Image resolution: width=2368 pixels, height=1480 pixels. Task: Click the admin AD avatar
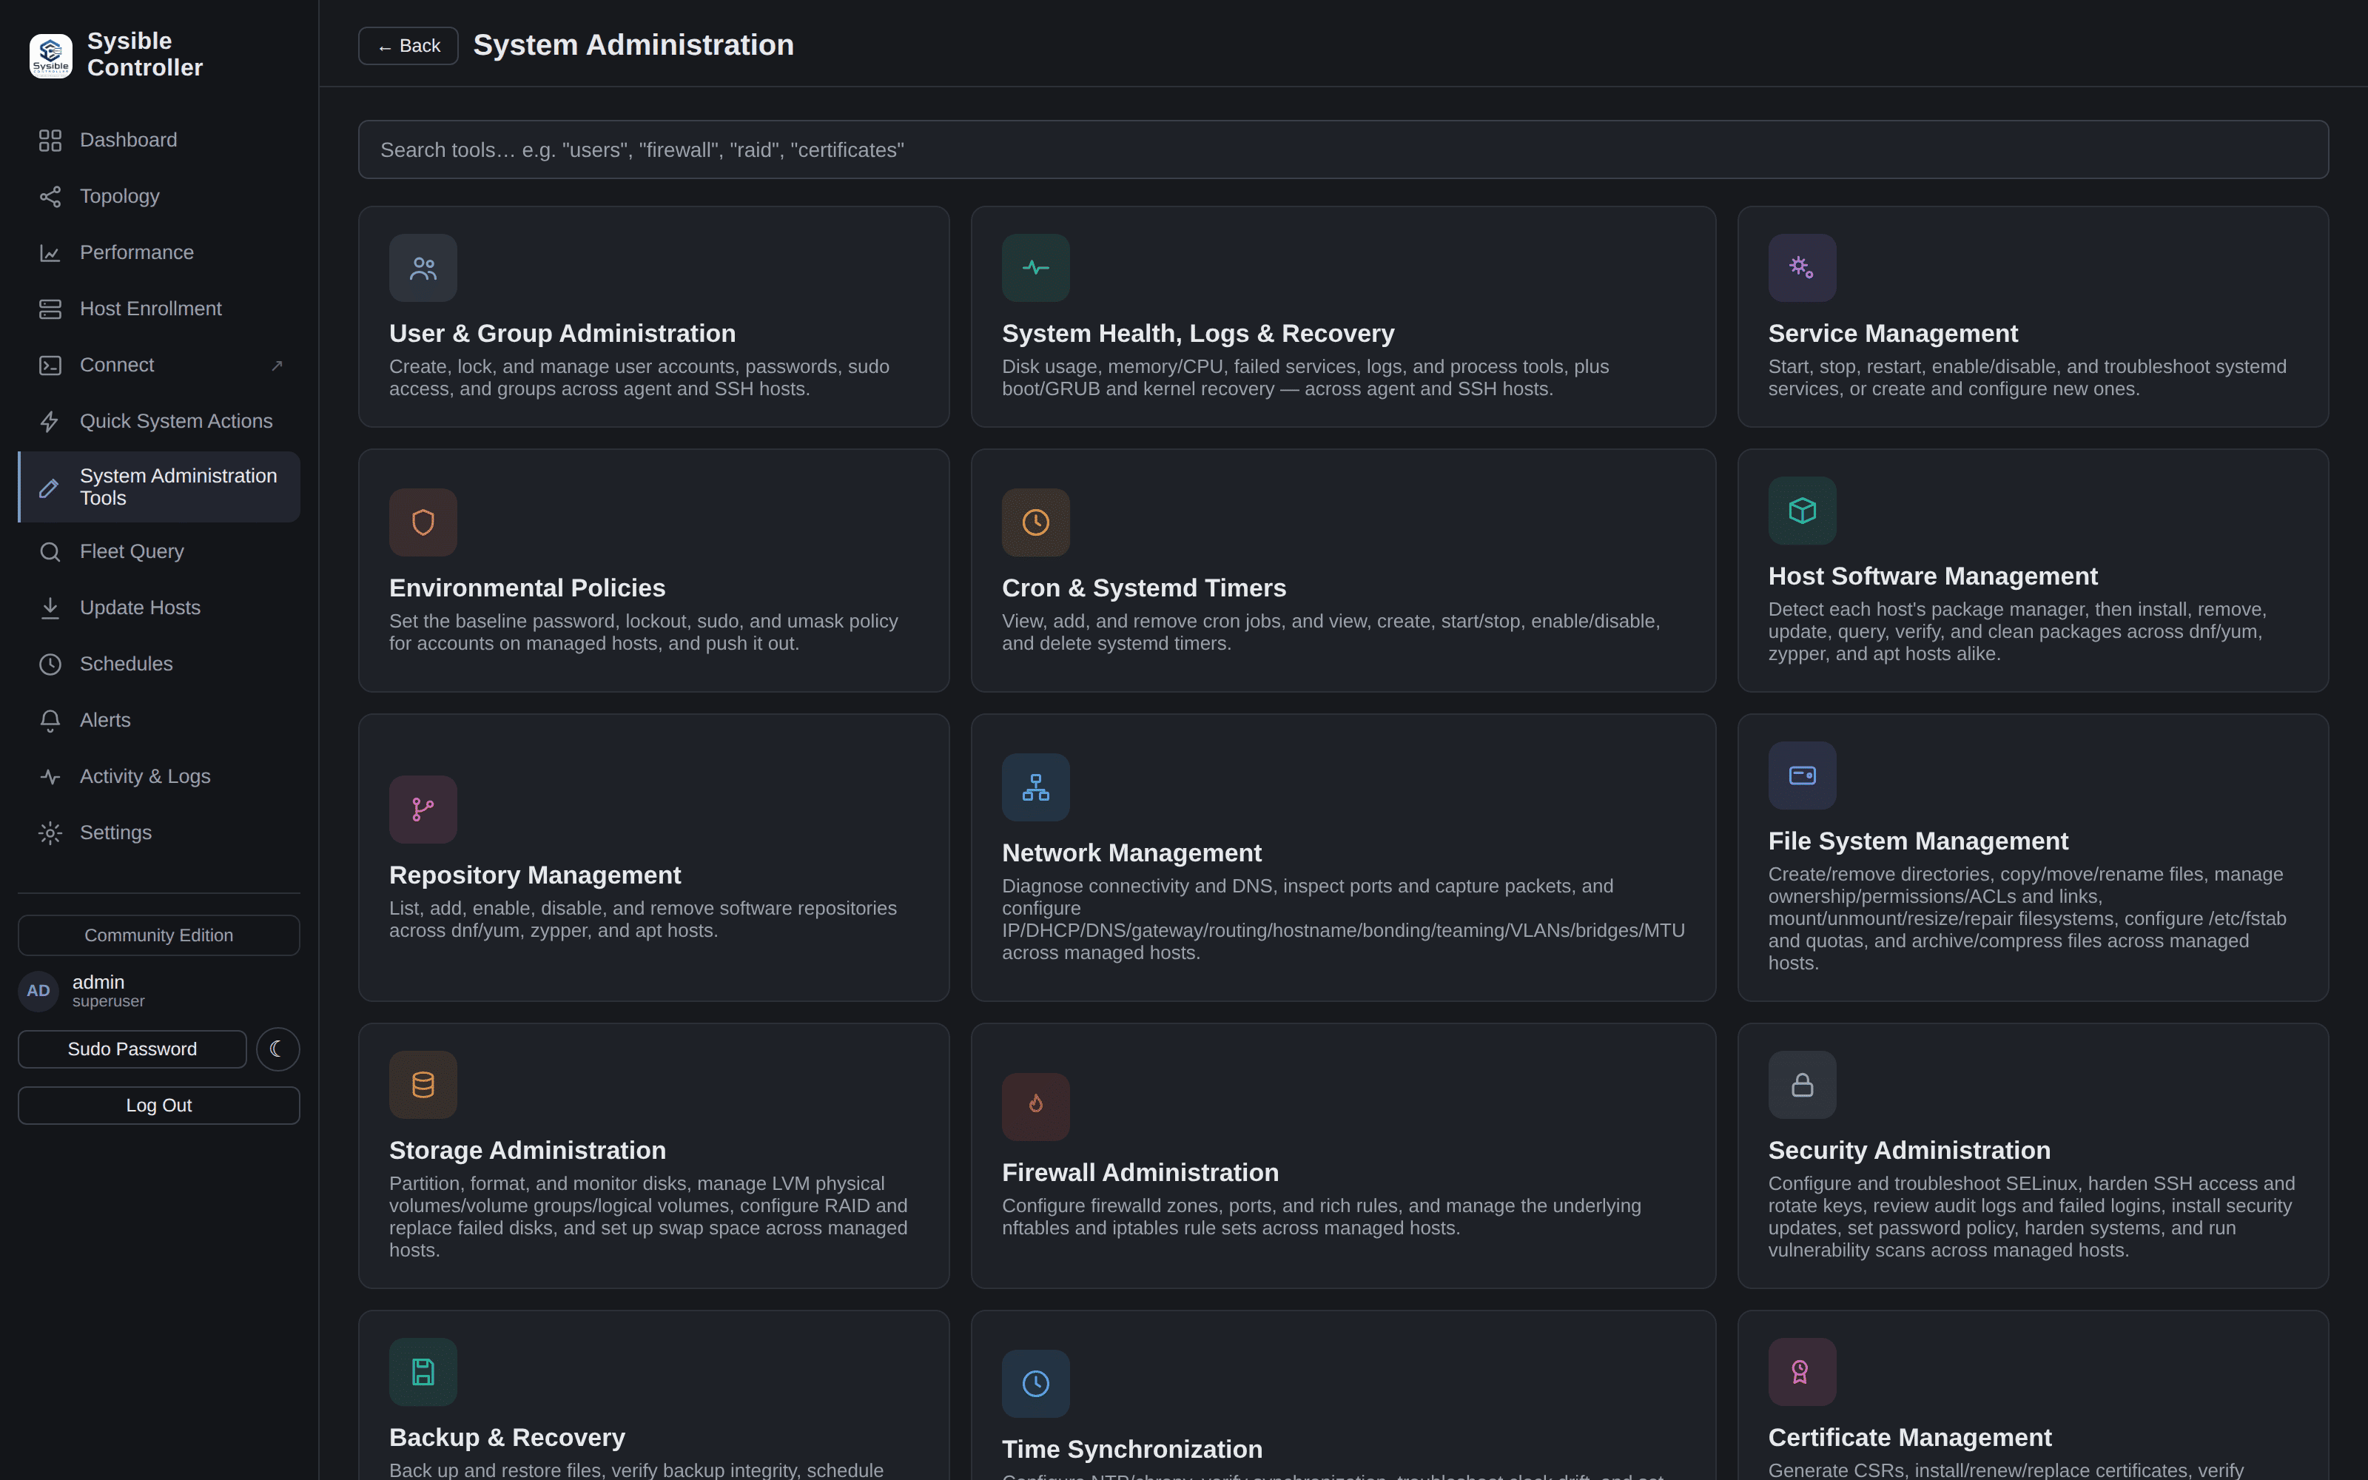click(38, 991)
